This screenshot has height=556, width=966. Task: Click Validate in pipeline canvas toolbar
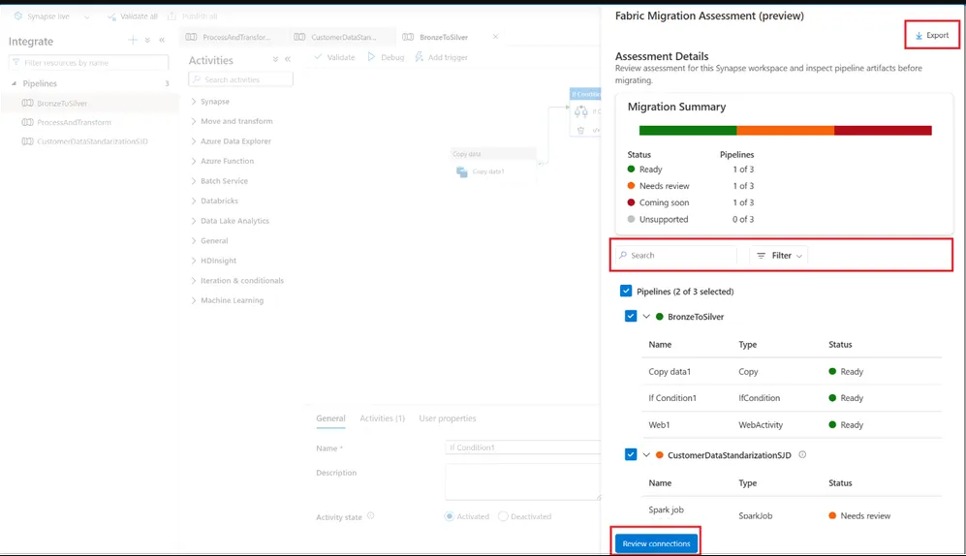click(x=334, y=57)
